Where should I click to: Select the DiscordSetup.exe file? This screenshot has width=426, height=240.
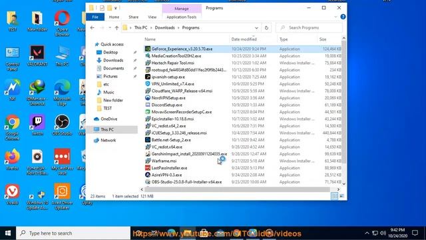pos(167,105)
